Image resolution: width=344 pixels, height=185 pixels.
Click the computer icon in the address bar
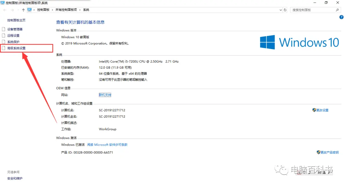pos(29,10)
